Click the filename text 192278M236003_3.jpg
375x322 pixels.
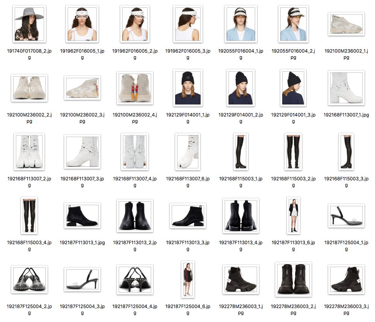tap(346, 309)
